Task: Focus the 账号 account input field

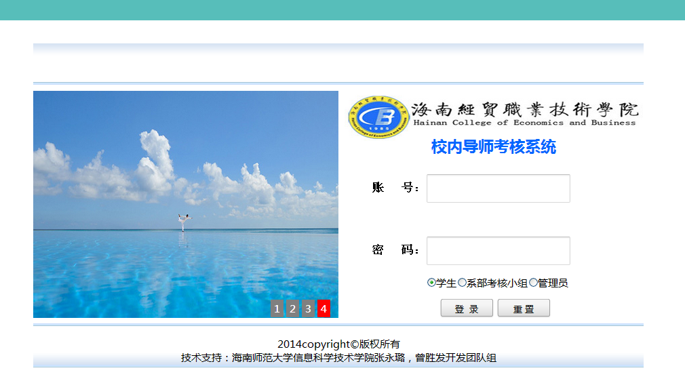Action: click(x=498, y=188)
